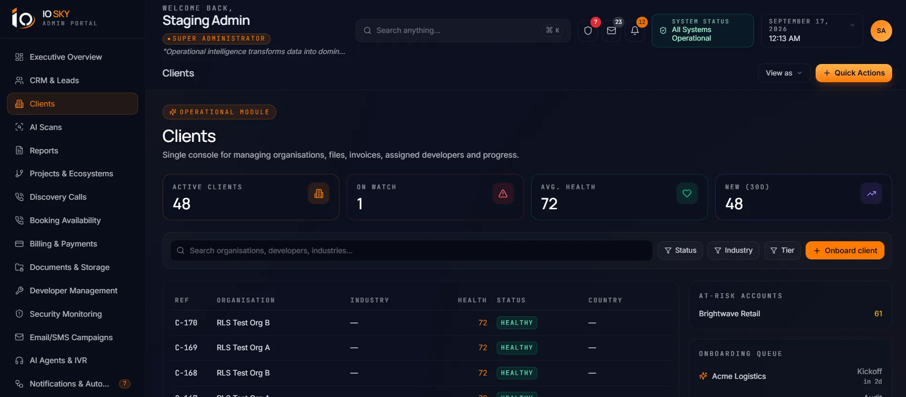Click the Quick Actions button
This screenshot has height=397, width=906.
click(x=854, y=73)
